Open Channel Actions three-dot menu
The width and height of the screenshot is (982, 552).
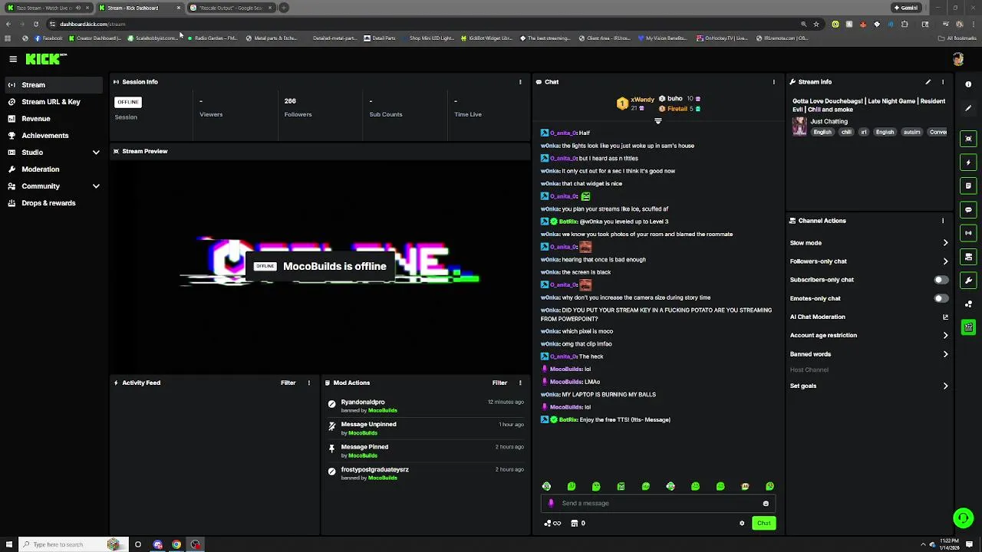pyautogui.click(x=943, y=221)
